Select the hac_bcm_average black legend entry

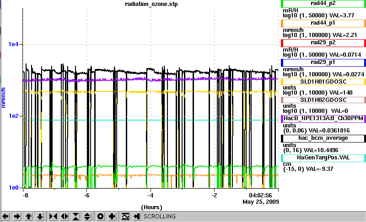323,138
